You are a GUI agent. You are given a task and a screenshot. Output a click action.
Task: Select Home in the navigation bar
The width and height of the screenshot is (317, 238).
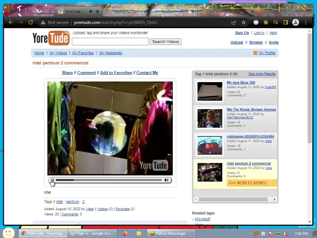[39, 53]
